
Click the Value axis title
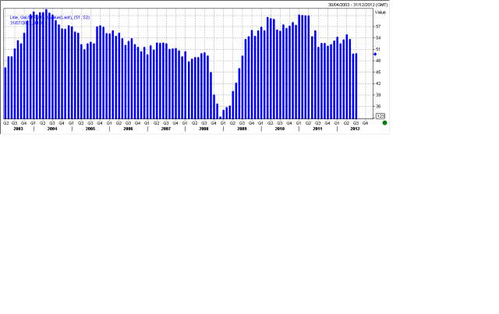click(380, 12)
